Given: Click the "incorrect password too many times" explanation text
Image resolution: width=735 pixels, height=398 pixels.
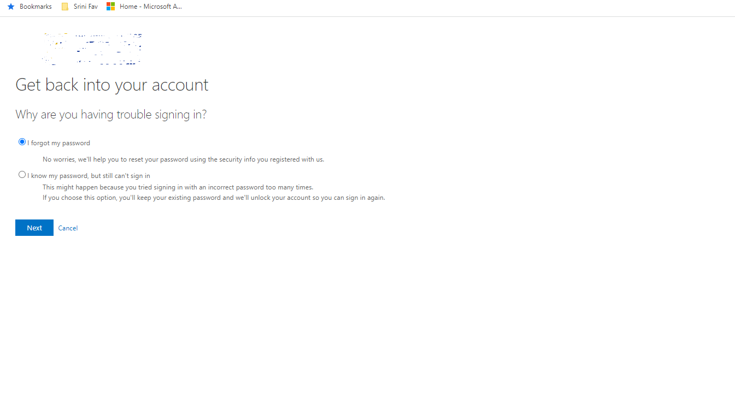Looking at the screenshot, I should coord(178,187).
